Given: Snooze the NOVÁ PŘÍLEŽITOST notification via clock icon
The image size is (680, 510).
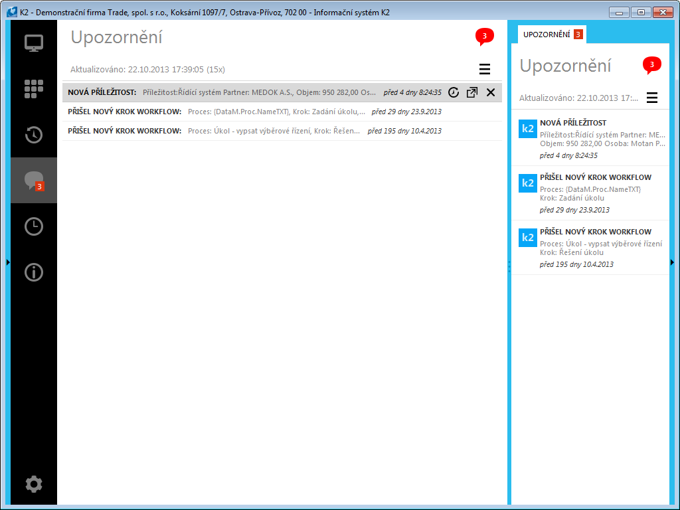Looking at the screenshot, I should [x=454, y=92].
